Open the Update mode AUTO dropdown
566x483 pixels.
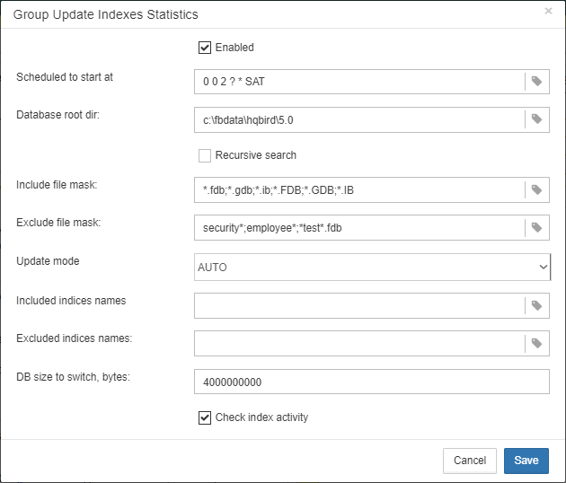pos(372,267)
